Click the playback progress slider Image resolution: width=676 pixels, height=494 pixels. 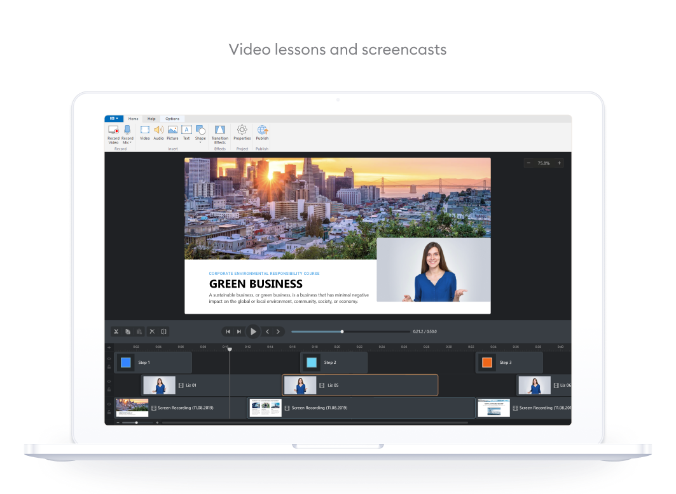point(350,331)
